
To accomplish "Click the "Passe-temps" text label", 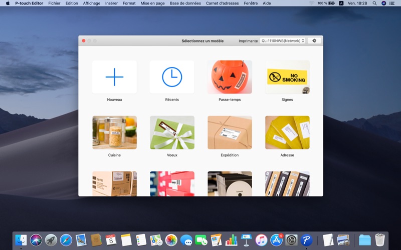I will click(x=230, y=99).
